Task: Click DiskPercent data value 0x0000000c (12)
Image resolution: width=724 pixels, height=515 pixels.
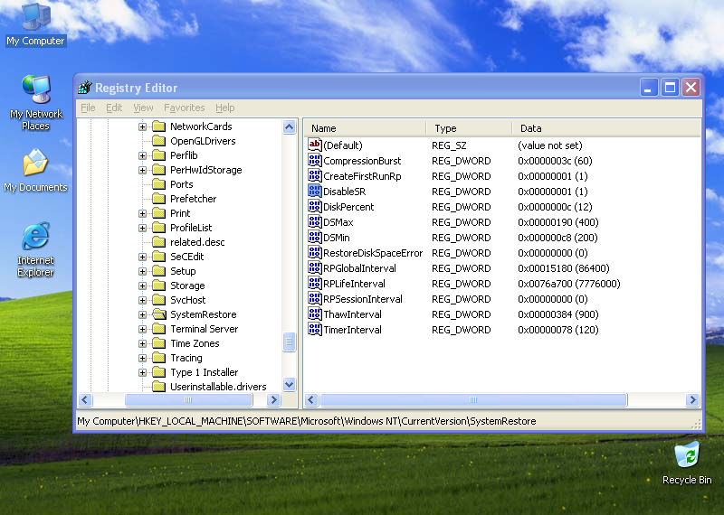Action: 555,207
